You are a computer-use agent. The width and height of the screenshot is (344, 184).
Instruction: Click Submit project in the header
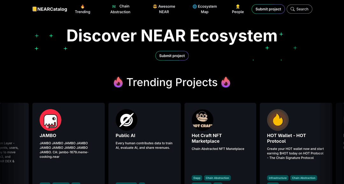coord(268,9)
